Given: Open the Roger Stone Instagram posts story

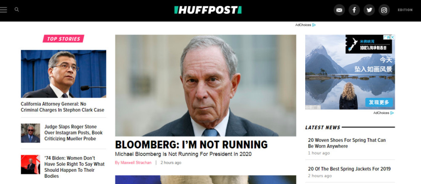Looking at the screenshot, I should (x=74, y=133).
